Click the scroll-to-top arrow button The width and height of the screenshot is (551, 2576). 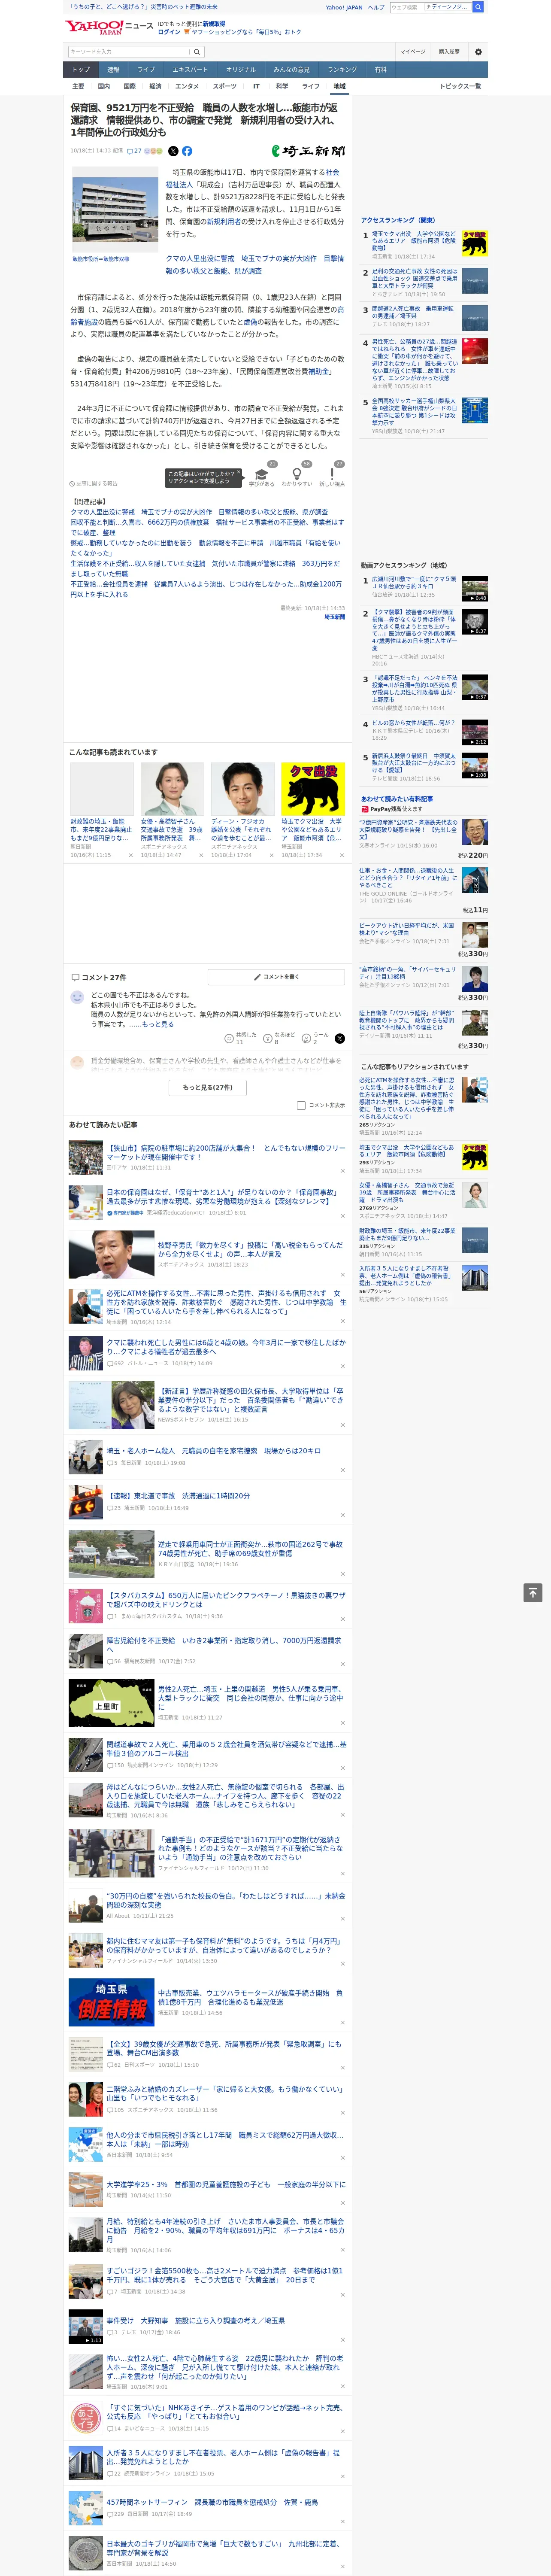point(533,1593)
